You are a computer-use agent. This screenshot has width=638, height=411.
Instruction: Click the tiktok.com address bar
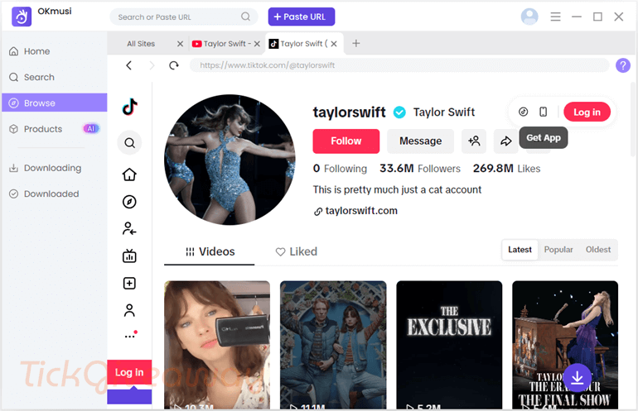pyautogui.click(x=399, y=65)
